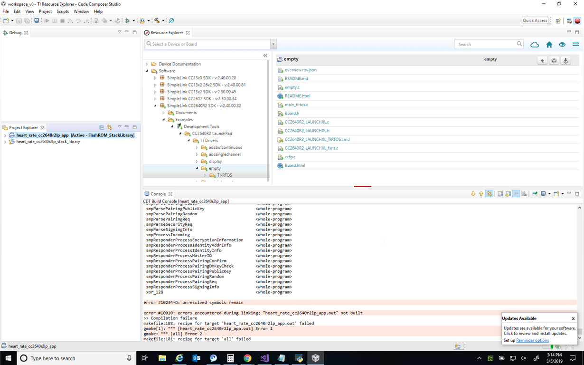The width and height of the screenshot is (584, 365).
Task: Open the Resource Explorer home page icon
Action: click(x=549, y=44)
